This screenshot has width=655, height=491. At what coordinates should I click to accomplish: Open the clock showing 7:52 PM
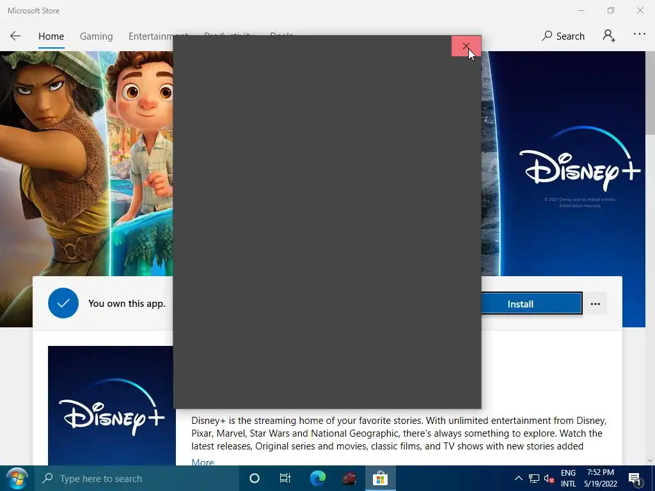(x=600, y=478)
